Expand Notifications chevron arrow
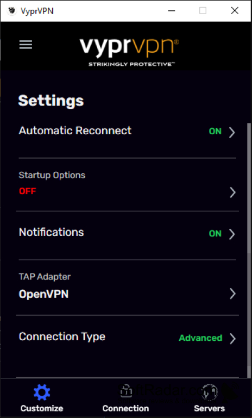The width and height of the screenshot is (252, 418). [232, 234]
